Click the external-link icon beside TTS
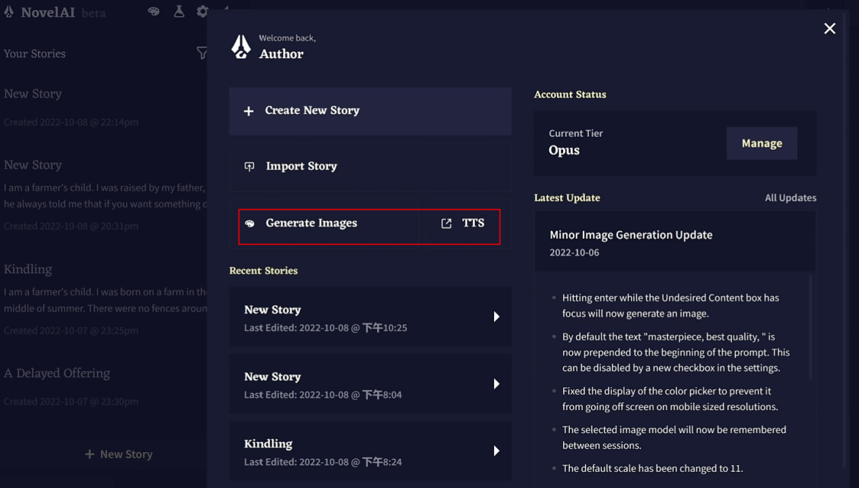Viewport: 859px width, 488px height. 446,223
